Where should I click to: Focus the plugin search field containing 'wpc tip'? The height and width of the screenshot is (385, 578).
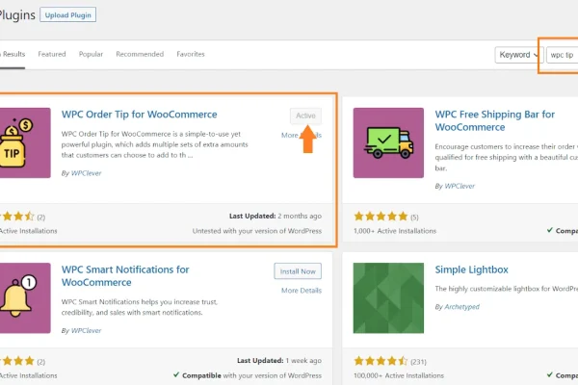563,55
